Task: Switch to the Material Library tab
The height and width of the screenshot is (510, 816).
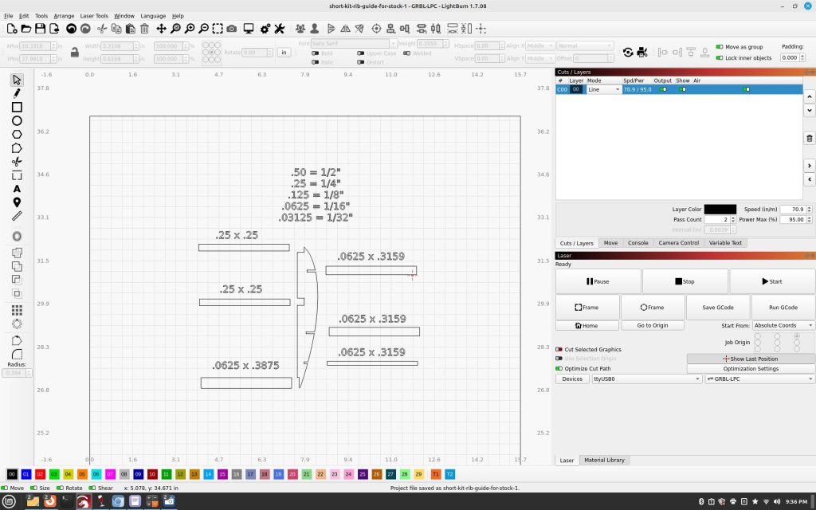Action: click(x=604, y=460)
